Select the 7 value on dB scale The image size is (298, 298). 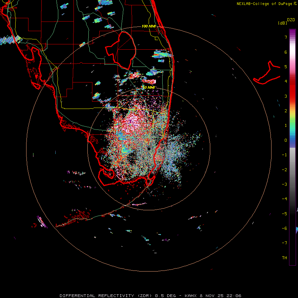[x=286, y=37]
